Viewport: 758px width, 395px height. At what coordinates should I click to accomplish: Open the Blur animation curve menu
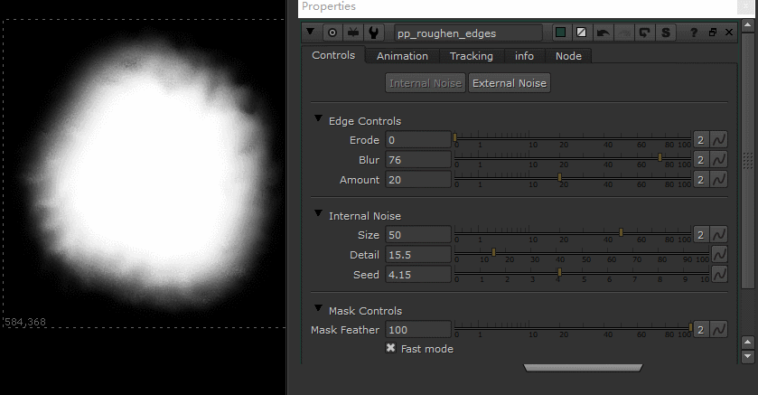tap(719, 160)
